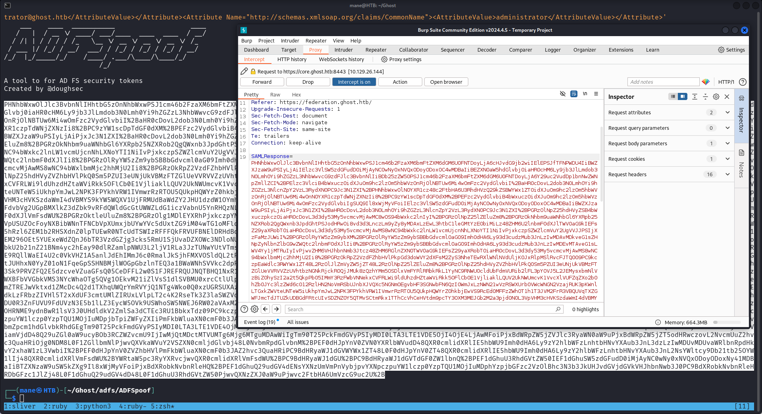Click the editor Search input field
The image size is (762, 414).
423,309
